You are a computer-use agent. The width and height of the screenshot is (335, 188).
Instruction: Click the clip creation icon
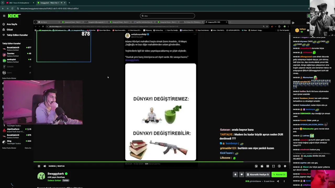(262, 166)
